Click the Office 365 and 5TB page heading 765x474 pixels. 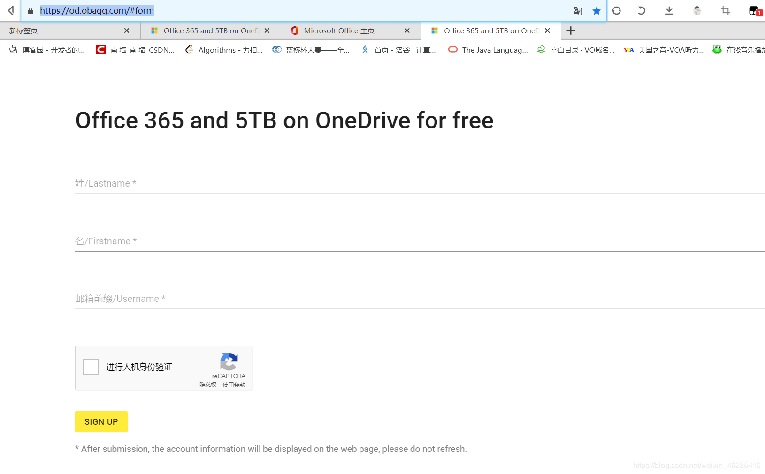(284, 120)
